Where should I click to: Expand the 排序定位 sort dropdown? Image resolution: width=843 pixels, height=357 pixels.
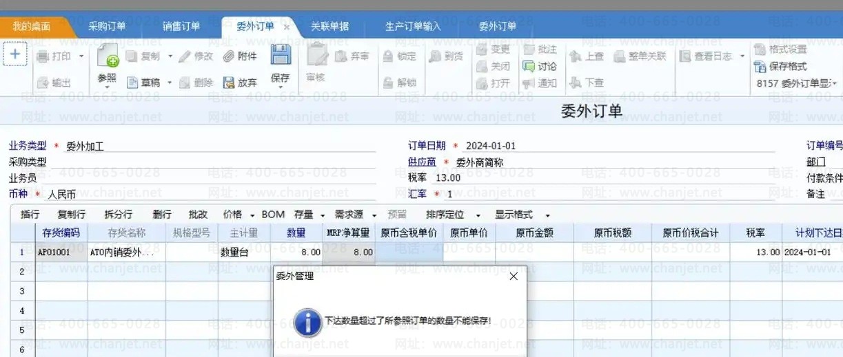coord(478,215)
